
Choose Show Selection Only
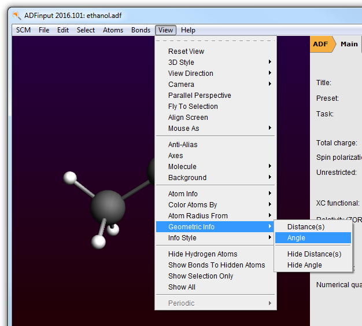coord(215,276)
